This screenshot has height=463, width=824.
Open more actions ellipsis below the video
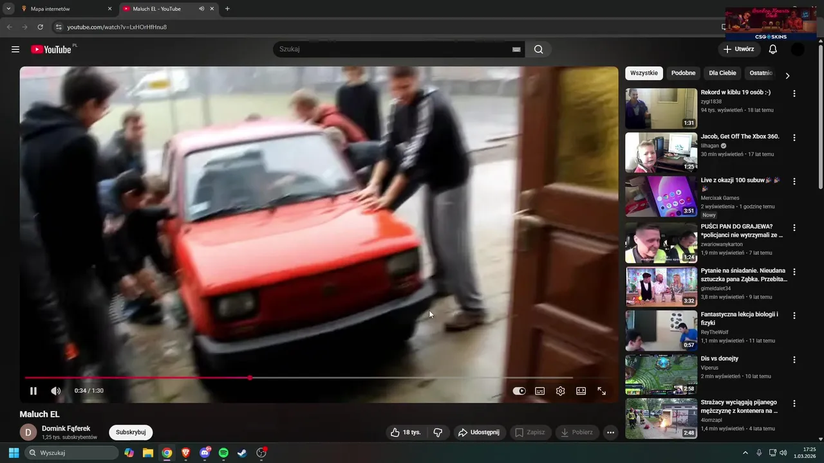pyautogui.click(x=611, y=432)
